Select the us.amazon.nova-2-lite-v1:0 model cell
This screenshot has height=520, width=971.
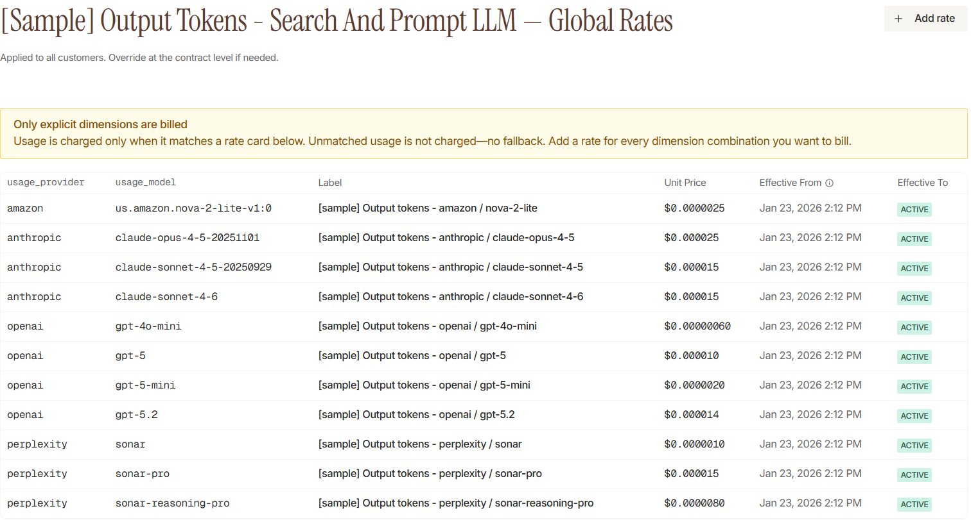(193, 208)
